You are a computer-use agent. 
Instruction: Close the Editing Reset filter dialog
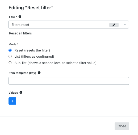122,126
